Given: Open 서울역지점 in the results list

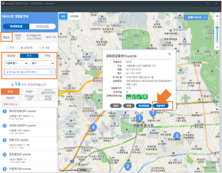Looking at the screenshot, I should tap(29, 169).
